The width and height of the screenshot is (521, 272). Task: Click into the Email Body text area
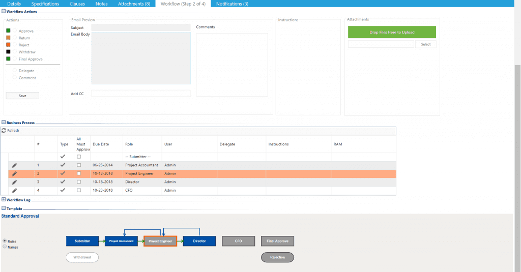pos(141,58)
